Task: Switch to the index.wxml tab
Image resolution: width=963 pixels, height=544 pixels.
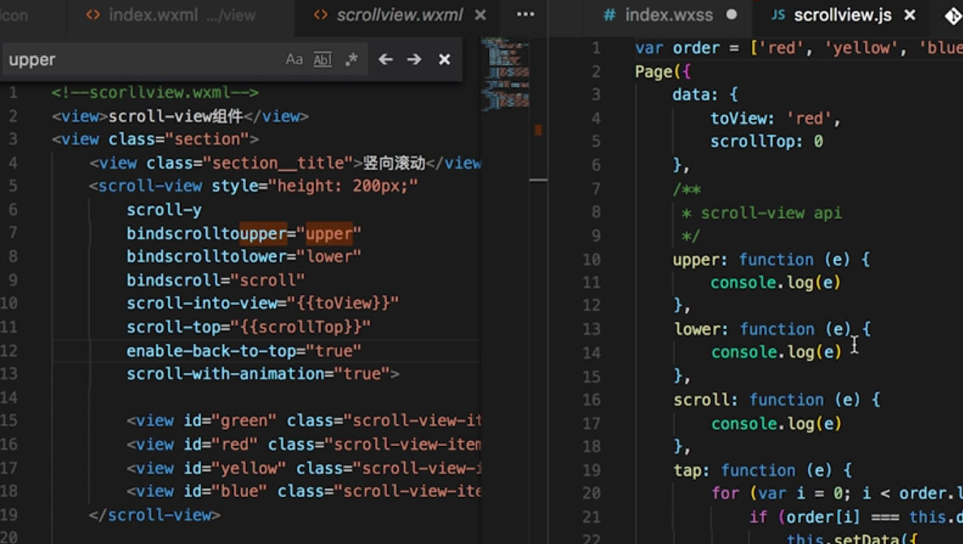Action: click(x=170, y=15)
